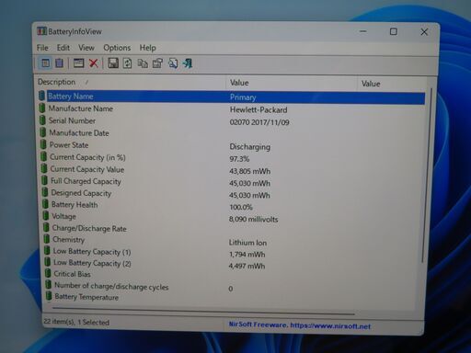Click the Lithium Ion value cell

(247, 243)
